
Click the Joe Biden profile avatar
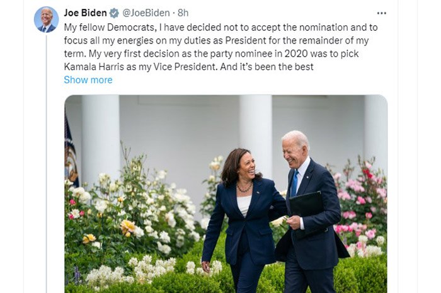(x=46, y=20)
